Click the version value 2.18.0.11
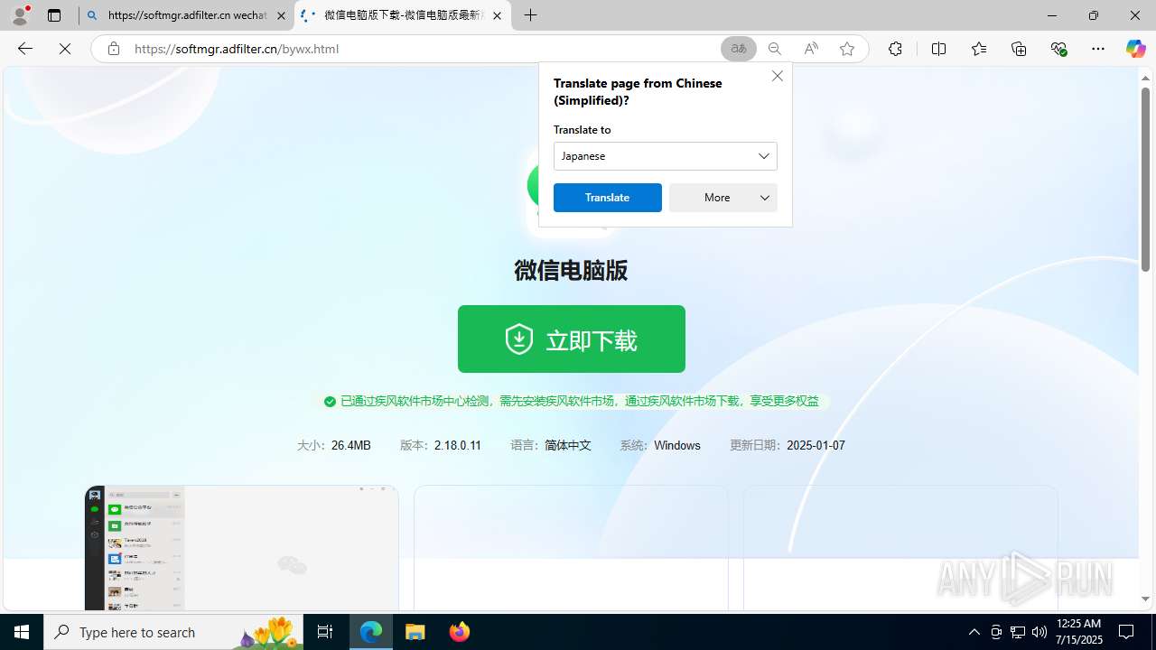This screenshot has width=1156, height=650. click(x=458, y=445)
